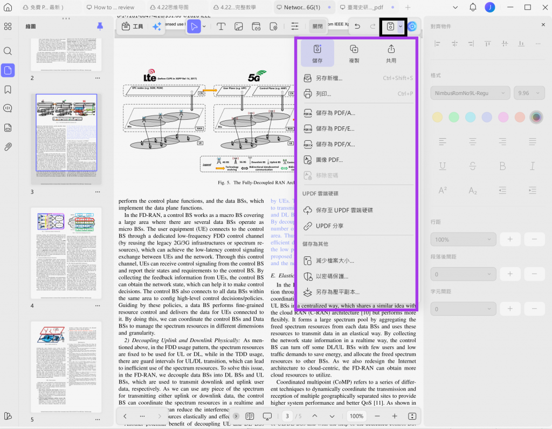Screen dimensions: 552x429
Task: Open the UPDF AI assistant icon
Action: (x=412, y=26)
